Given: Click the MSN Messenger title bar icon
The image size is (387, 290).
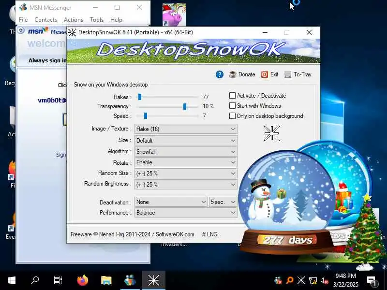Looking at the screenshot, I should coord(23,7).
